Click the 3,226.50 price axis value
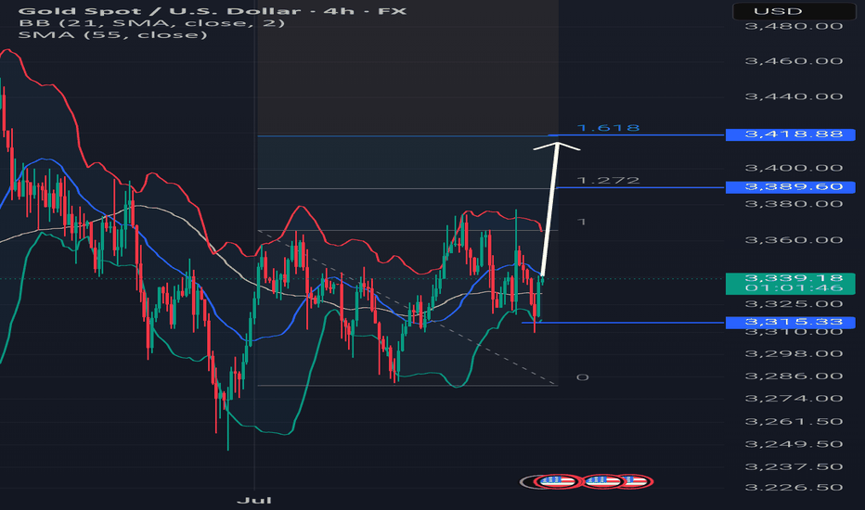 (x=794, y=488)
